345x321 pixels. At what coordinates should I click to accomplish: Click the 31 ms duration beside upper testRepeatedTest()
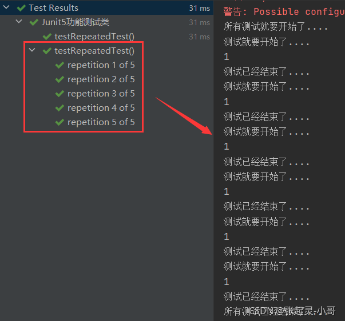tap(199, 37)
